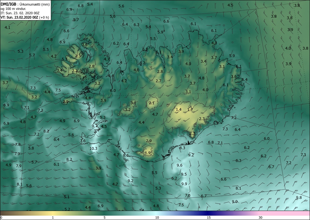The image size is (310, 220).
Task: Click the 2.7 value on the map
Action: tap(158, 81)
